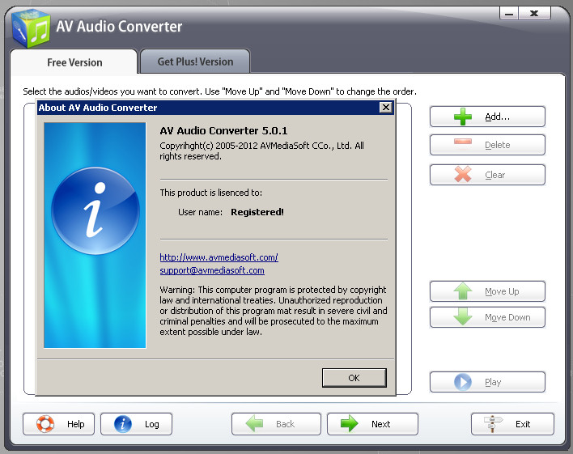Click the "Warning: This computer program" paragraph
Viewport: 573px width, 454px height.
(274, 311)
